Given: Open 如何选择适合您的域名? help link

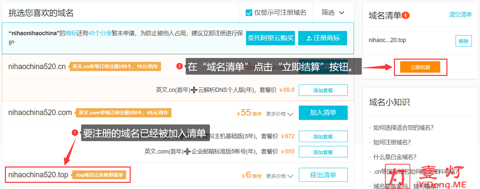Looking at the screenshot, I should [403, 127].
